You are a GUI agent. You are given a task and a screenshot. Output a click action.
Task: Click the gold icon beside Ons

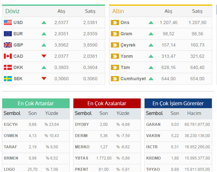115,22
